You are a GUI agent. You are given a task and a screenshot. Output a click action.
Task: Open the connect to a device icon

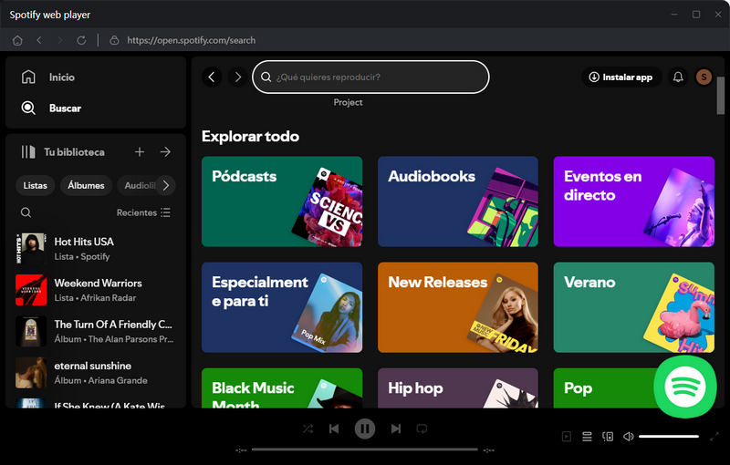coord(608,436)
